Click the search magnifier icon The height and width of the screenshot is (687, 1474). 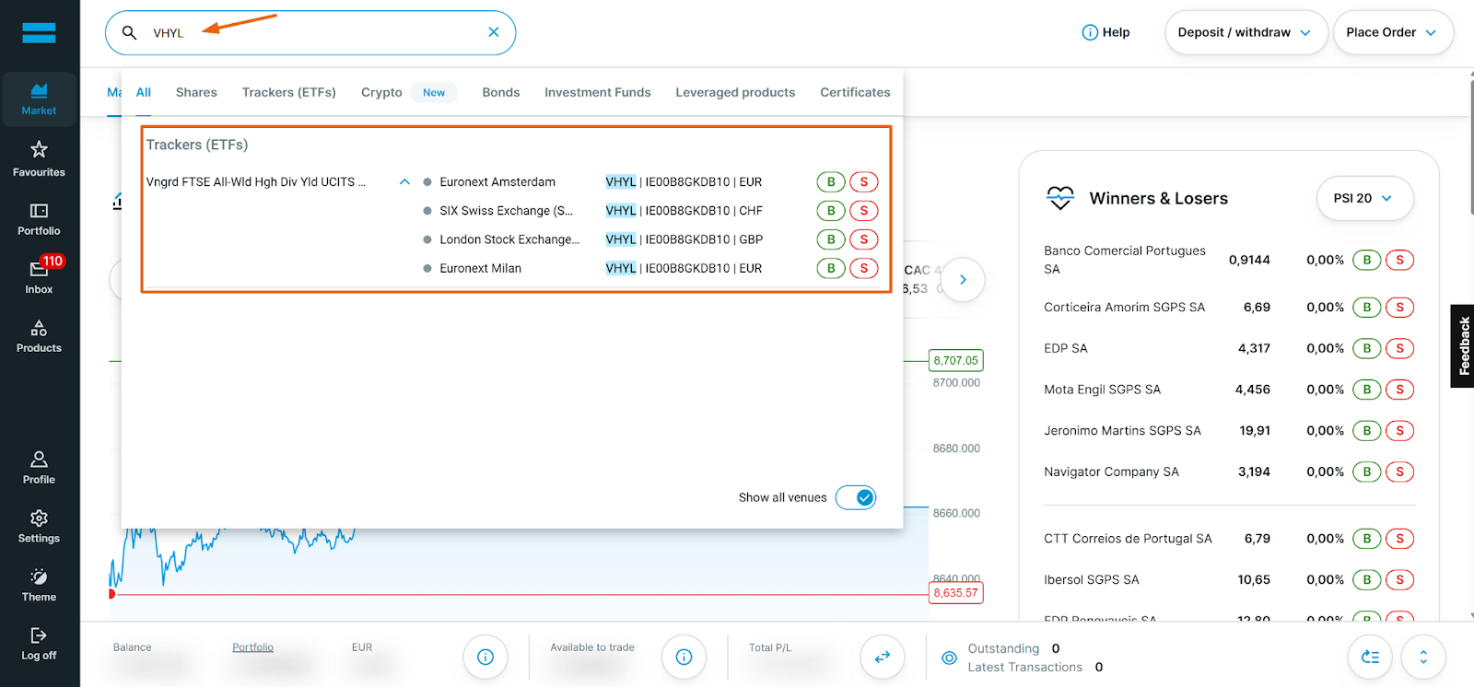130,33
